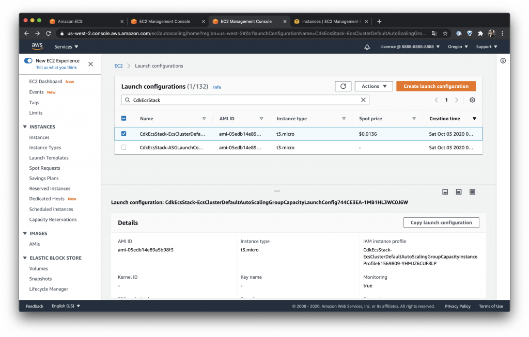Close the New EC2 Experience banner
Screen dimensions: 529x337
coord(91,64)
